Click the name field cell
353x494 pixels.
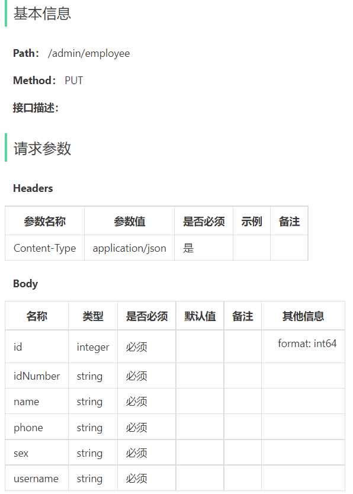point(37,402)
